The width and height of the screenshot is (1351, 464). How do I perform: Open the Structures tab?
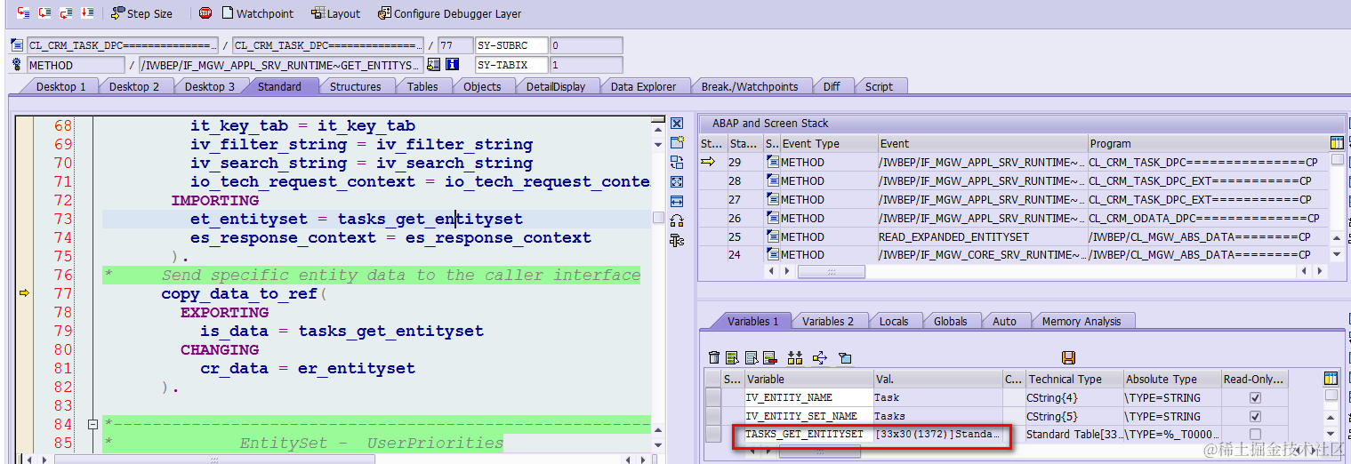[355, 86]
